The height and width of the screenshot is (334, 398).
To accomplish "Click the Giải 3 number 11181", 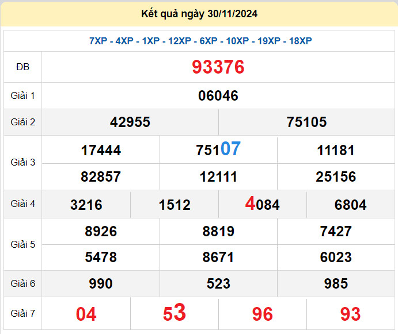I will [x=336, y=150].
